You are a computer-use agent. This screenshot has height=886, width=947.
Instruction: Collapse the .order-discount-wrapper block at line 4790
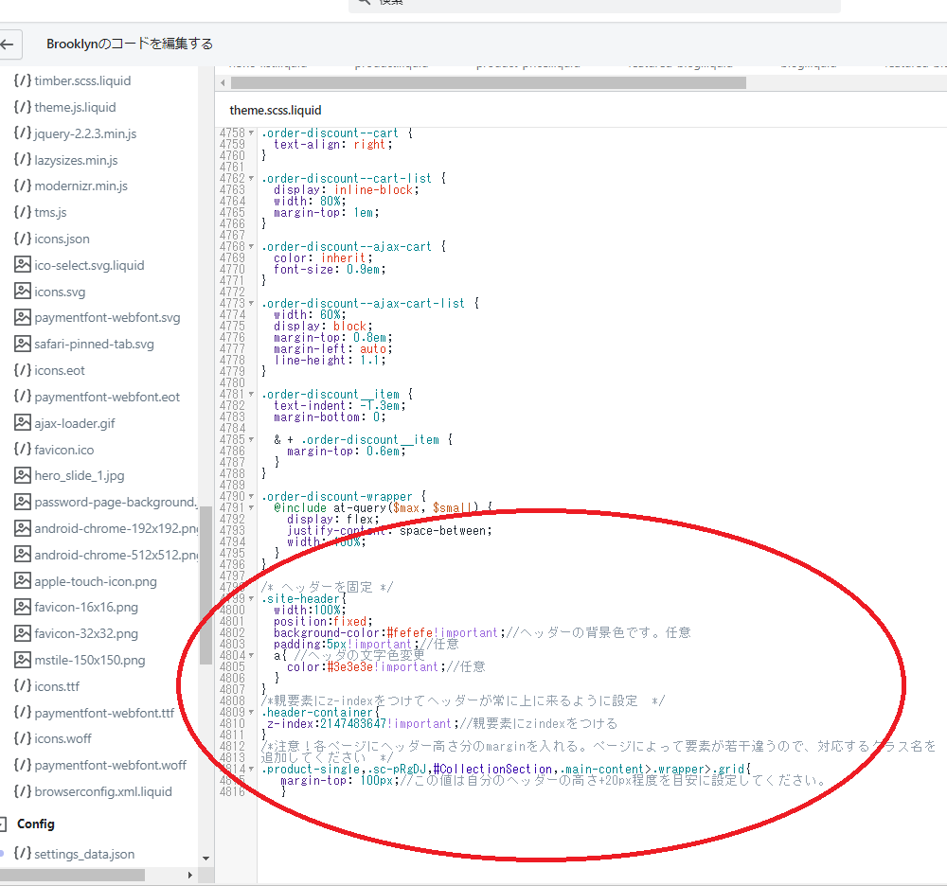click(x=251, y=497)
